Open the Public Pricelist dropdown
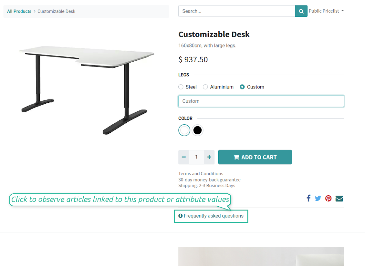 [326, 11]
